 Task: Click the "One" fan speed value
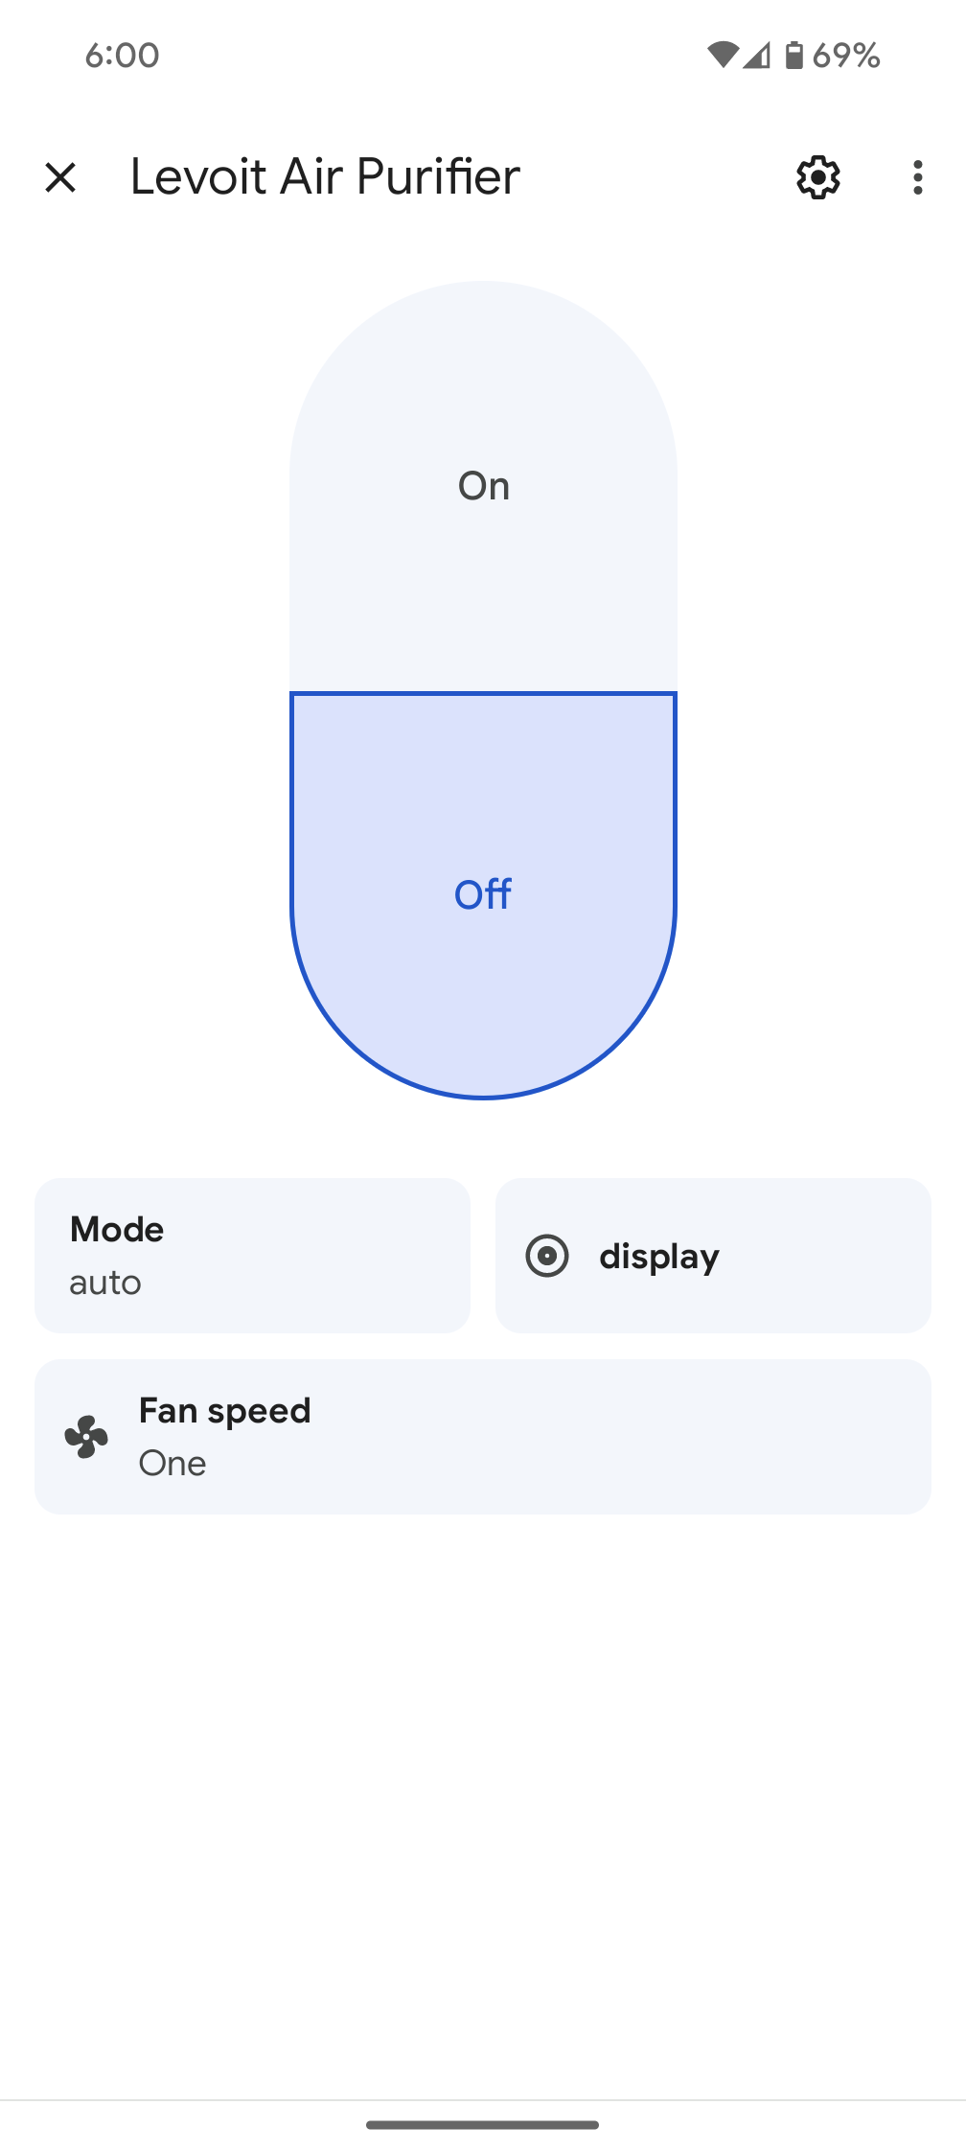point(172,1464)
